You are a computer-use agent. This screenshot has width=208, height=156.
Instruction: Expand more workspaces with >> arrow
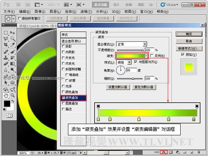point(151,5)
